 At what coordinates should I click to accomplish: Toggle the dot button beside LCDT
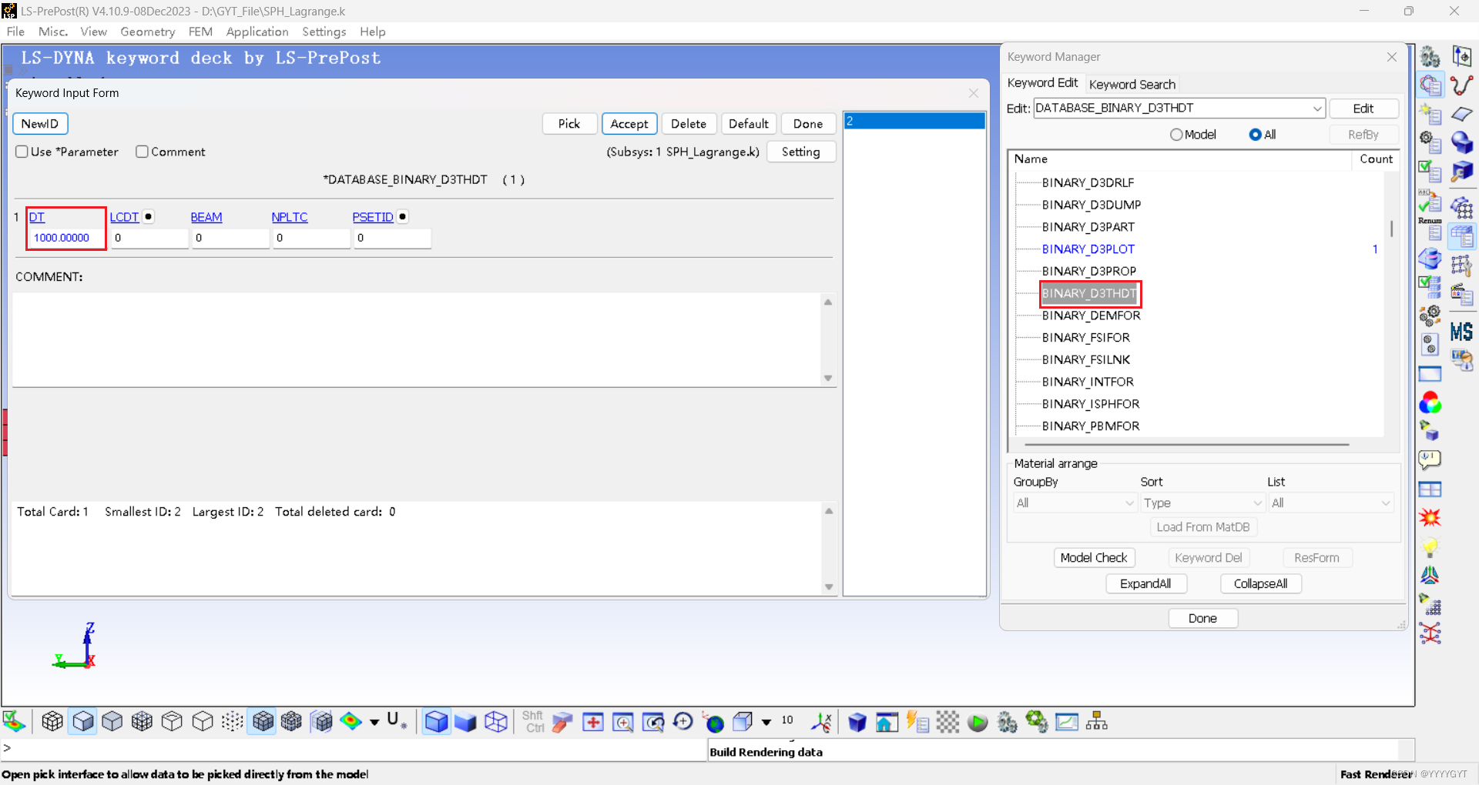149,217
